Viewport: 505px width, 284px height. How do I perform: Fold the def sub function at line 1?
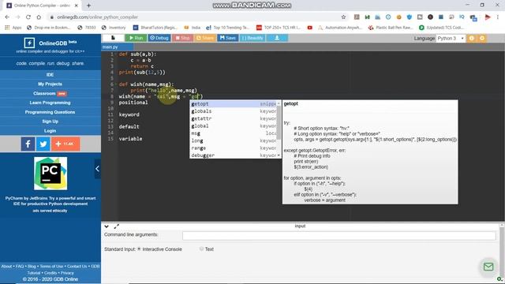116,54
